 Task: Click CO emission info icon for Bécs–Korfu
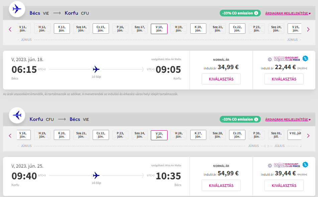pos(256,13)
